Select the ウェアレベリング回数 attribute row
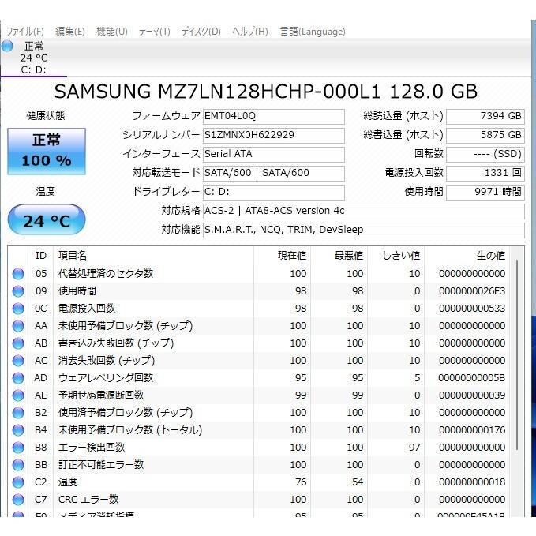Screen dimensions: 536x536 point(259,378)
